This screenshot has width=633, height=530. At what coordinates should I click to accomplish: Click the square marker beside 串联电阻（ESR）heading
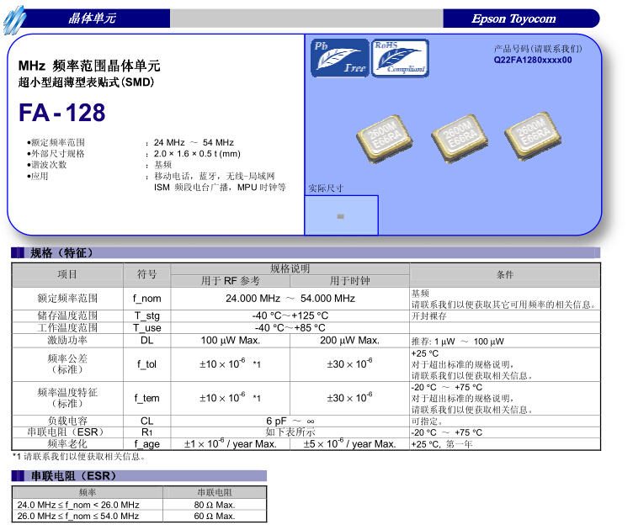pos(18,476)
